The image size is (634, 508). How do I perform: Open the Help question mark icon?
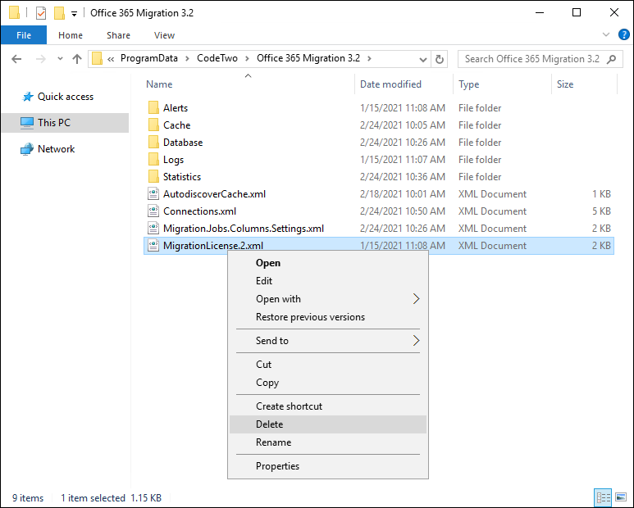tap(623, 34)
